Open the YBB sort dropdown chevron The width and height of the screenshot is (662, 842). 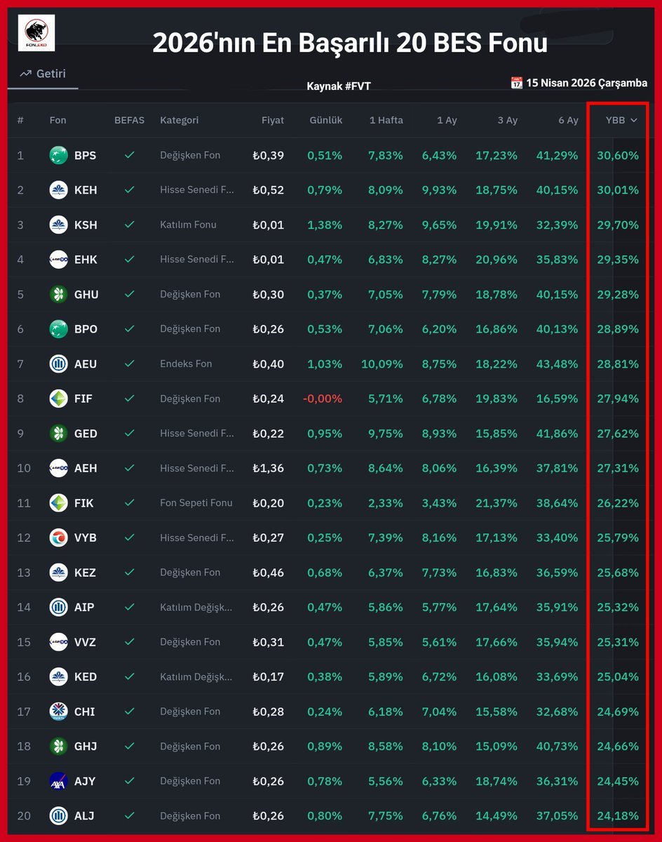point(633,120)
